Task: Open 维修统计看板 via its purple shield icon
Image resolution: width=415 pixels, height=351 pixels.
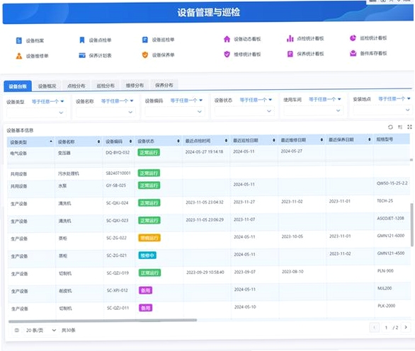Action: pyautogui.click(x=227, y=54)
